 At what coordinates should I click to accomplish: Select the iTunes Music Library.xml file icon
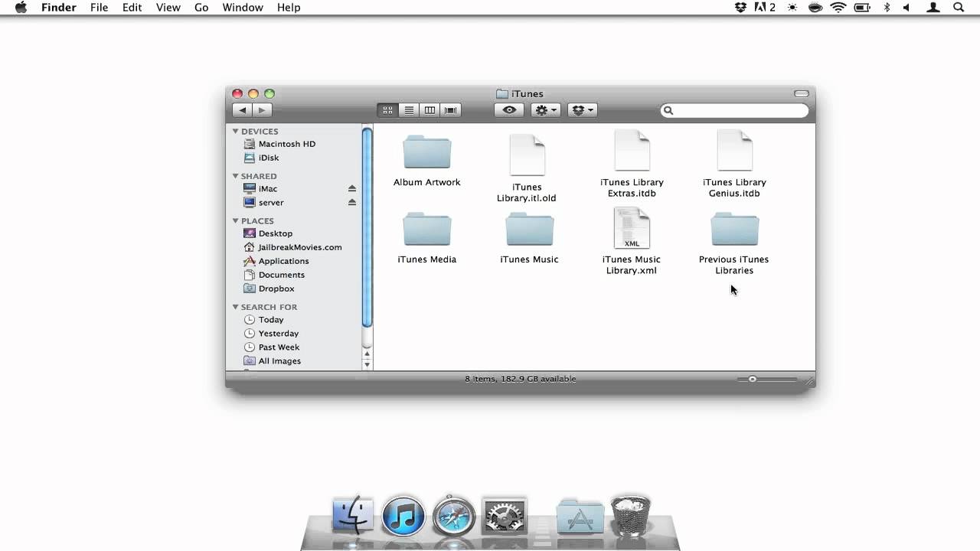632,228
